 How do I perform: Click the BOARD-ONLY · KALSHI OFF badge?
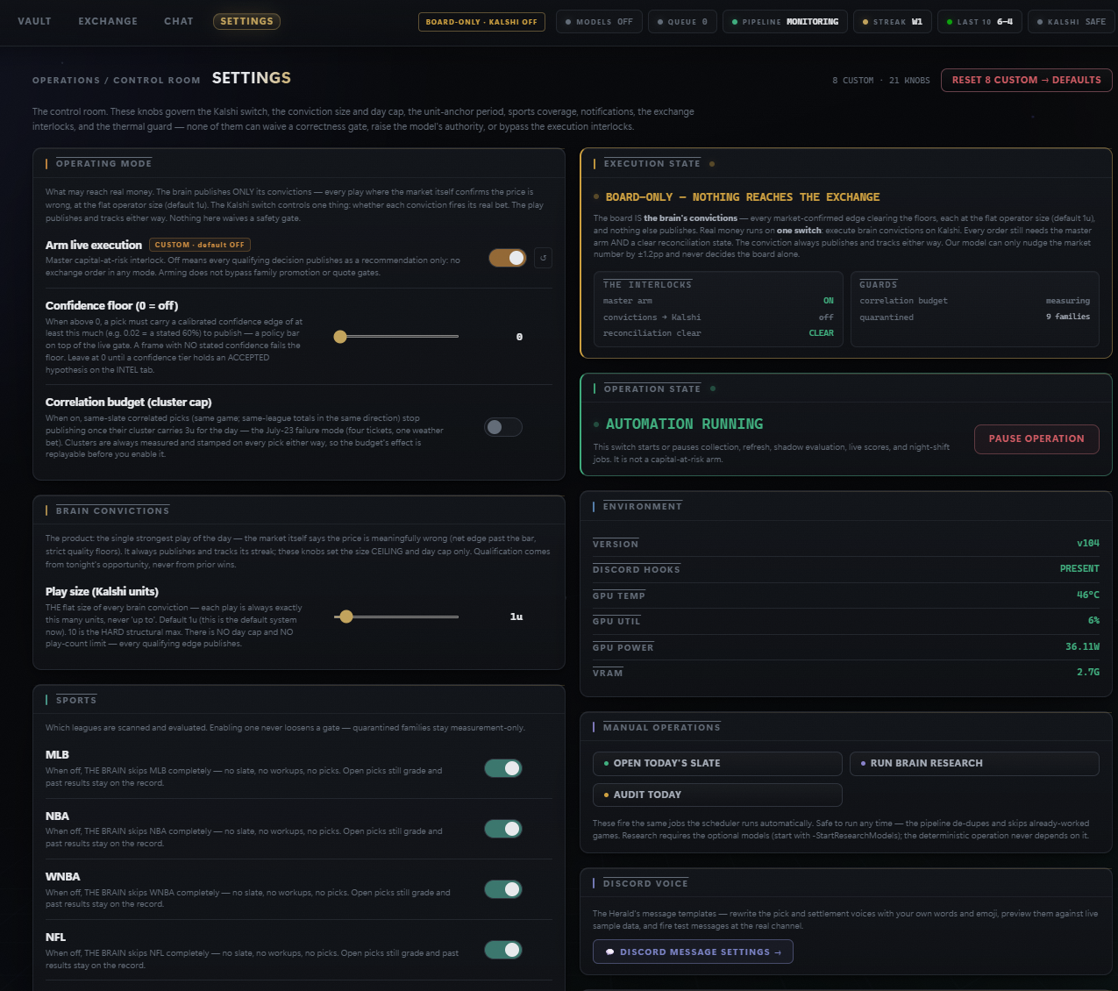point(481,22)
